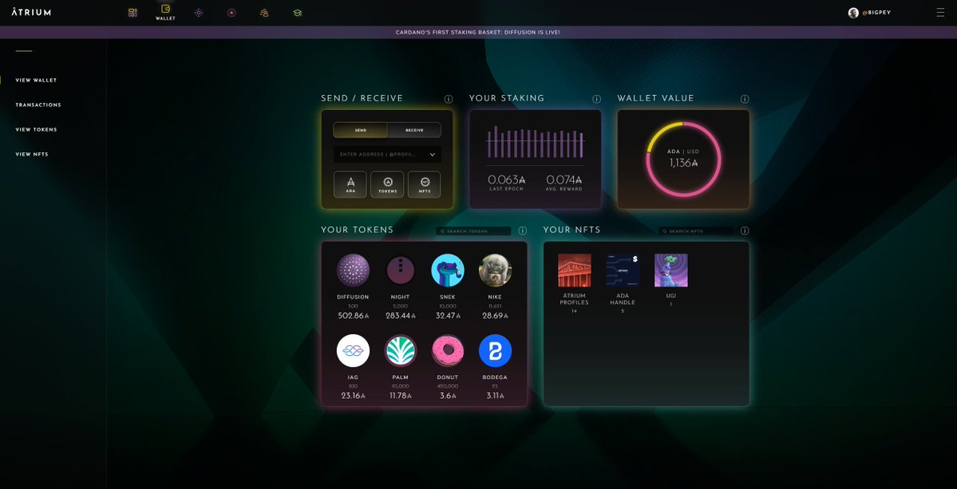This screenshot has height=489, width=957.
Task: Click the 1,136 wallet total
Action: 683,163
